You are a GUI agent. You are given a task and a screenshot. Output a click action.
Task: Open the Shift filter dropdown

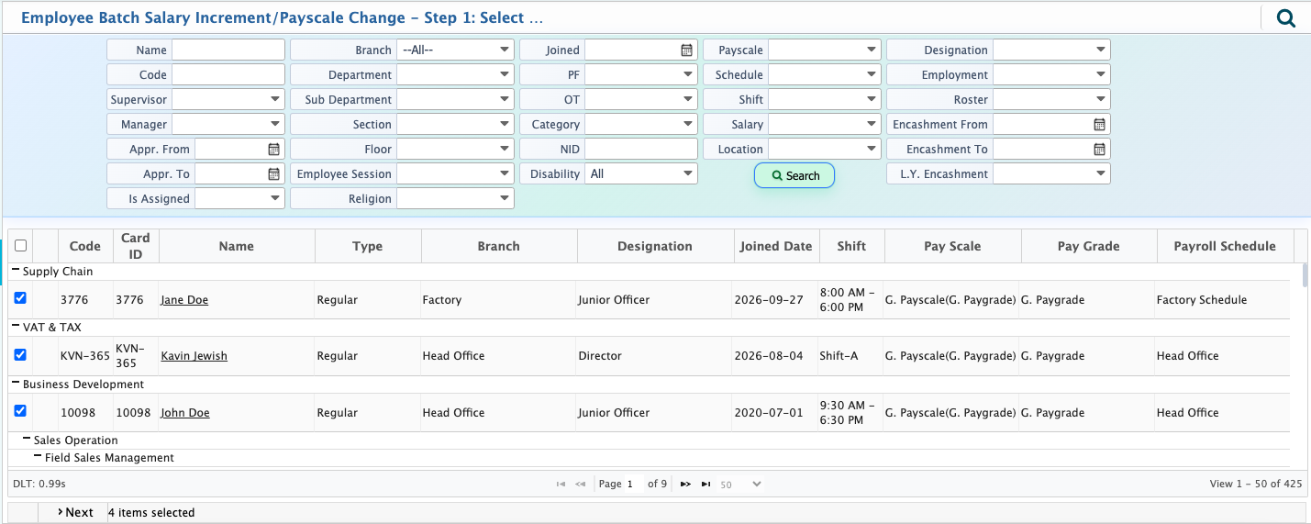825,100
